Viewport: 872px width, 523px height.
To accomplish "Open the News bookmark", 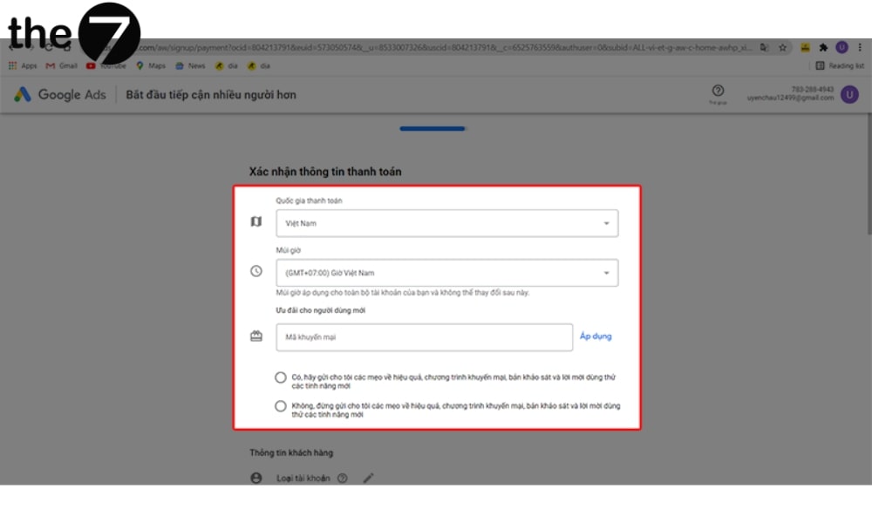I will click(x=190, y=65).
